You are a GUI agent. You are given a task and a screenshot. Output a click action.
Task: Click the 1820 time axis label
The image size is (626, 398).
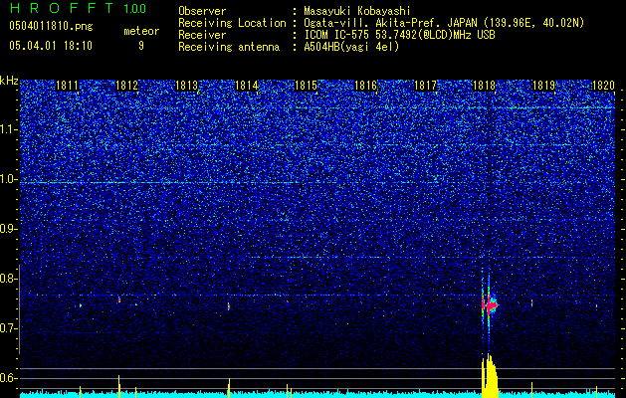click(603, 86)
